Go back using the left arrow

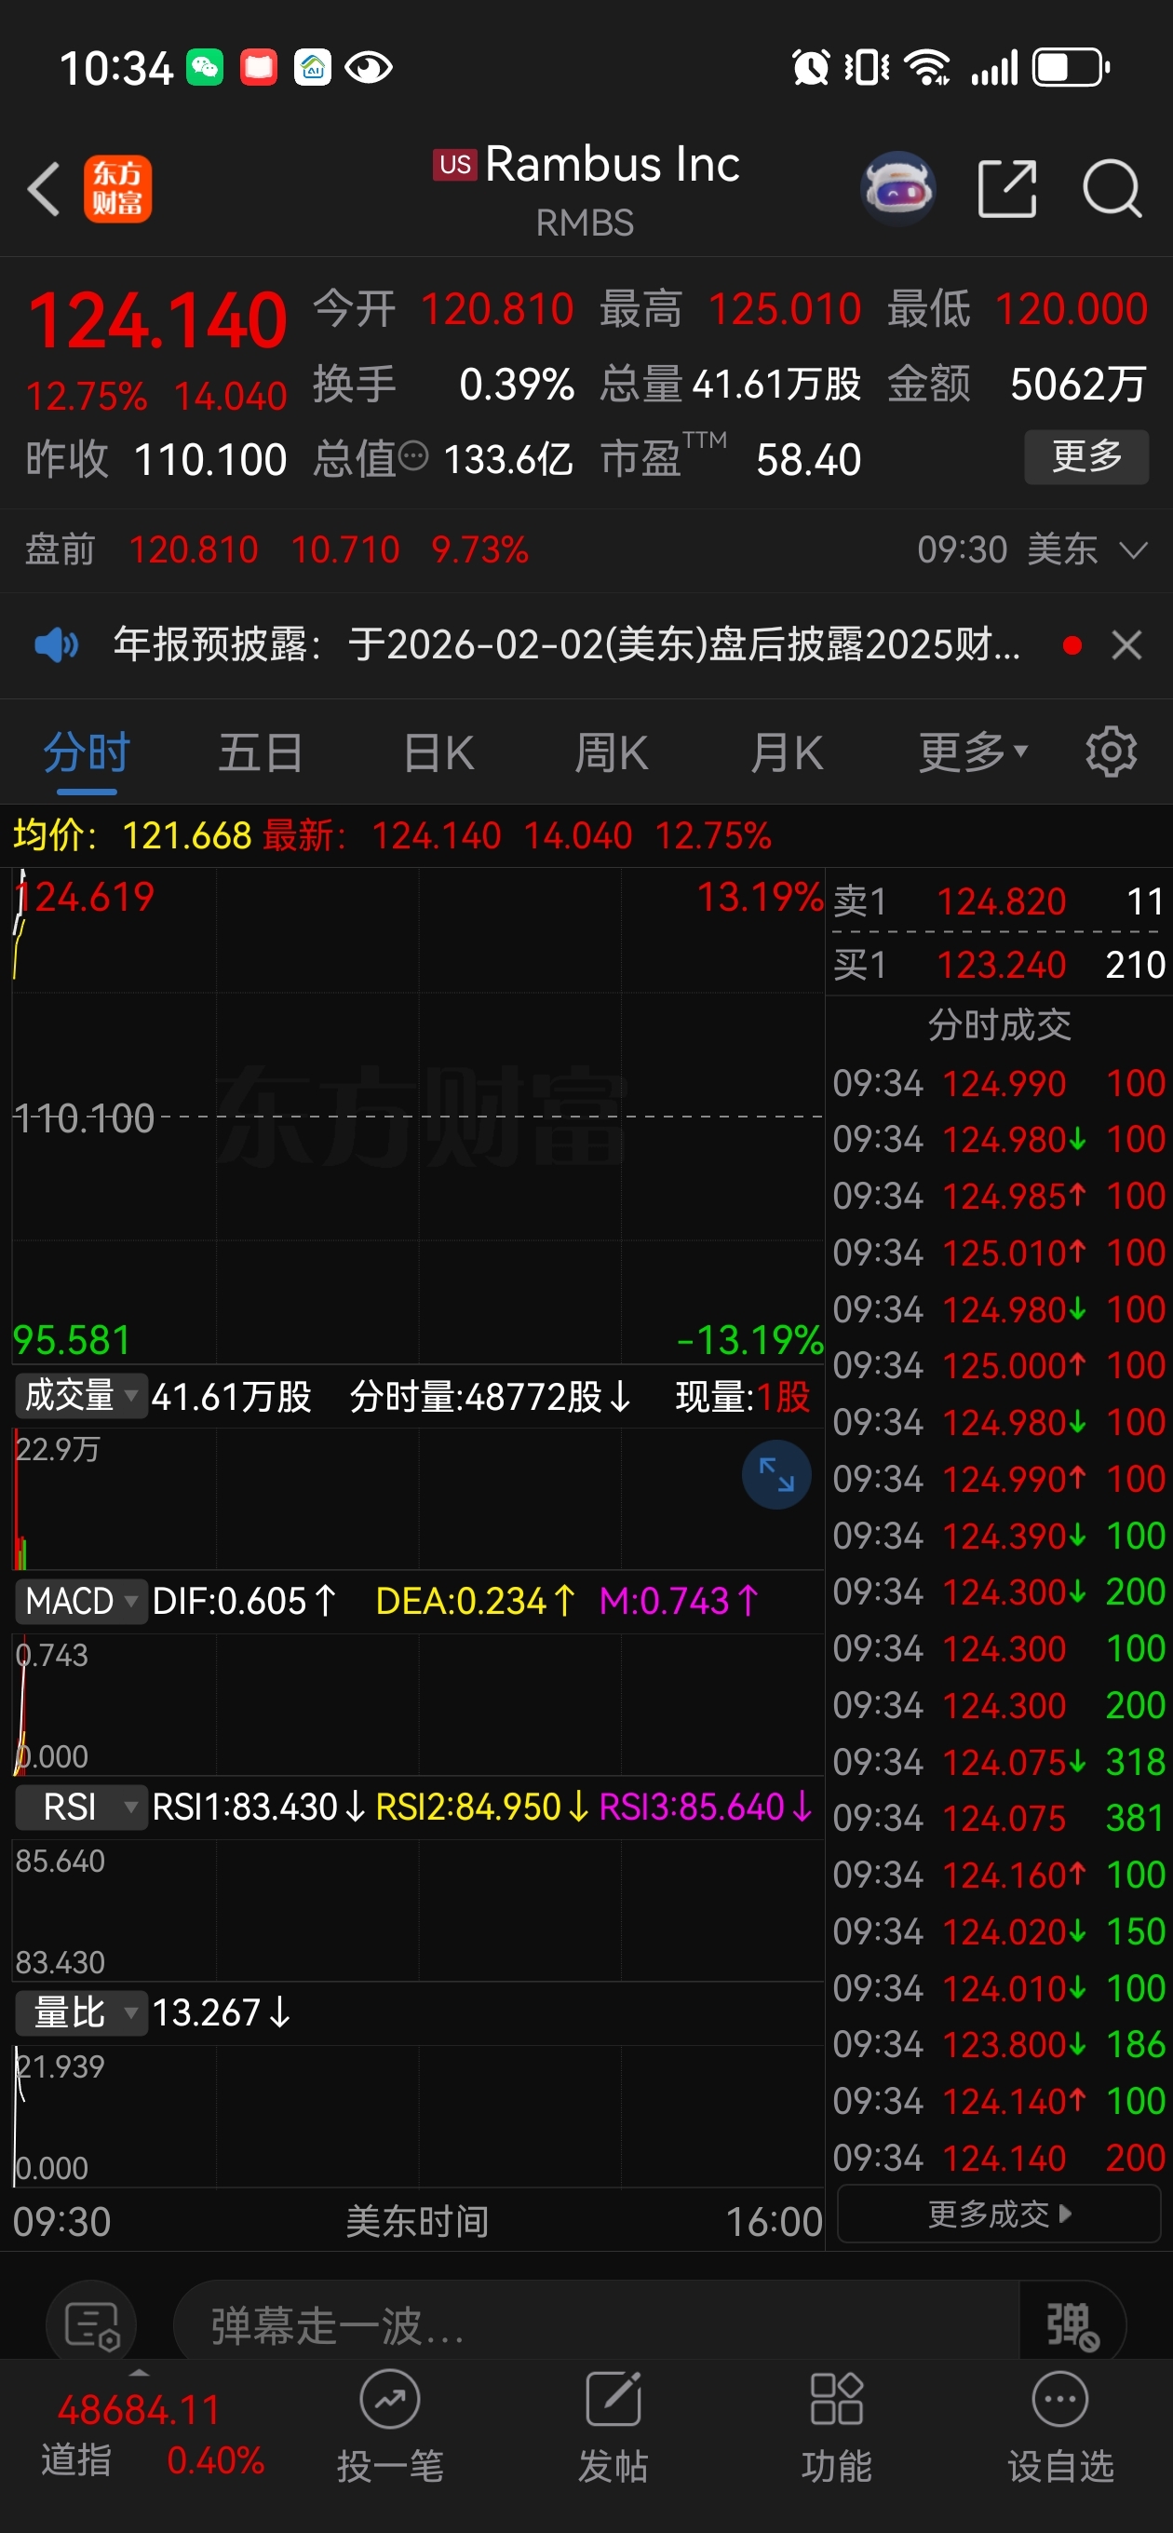[x=45, y=188]
